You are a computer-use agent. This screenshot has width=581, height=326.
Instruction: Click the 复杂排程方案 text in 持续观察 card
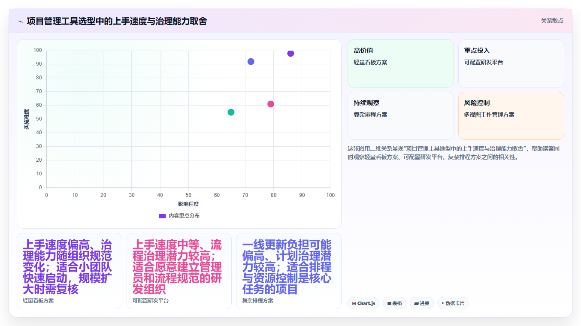pyautogui.click(x=370, y=115)
